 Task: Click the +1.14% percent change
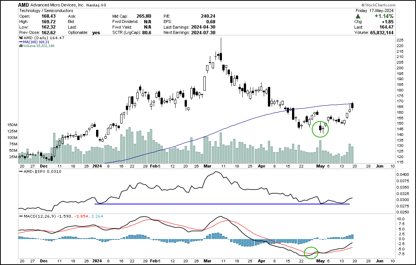[384, 16]
